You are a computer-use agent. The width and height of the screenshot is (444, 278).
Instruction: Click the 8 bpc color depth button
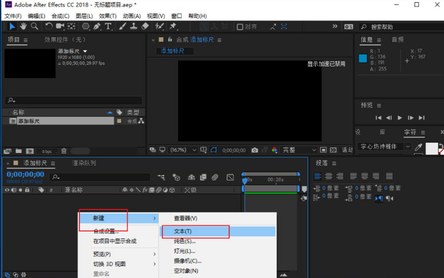47,151
